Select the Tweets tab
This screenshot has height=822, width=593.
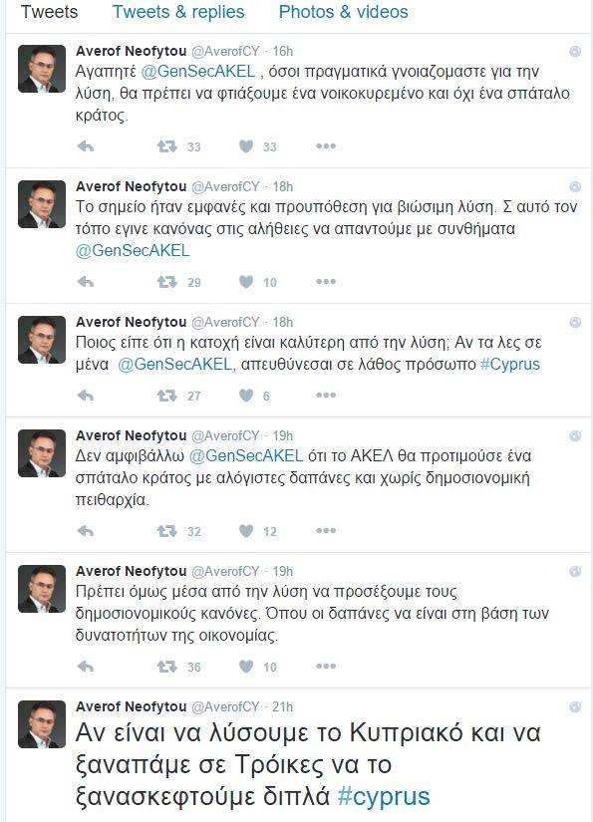point(49,12)
